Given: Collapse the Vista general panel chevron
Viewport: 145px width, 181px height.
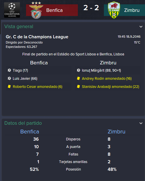Looking at the screenshot, I should point(141,27).
